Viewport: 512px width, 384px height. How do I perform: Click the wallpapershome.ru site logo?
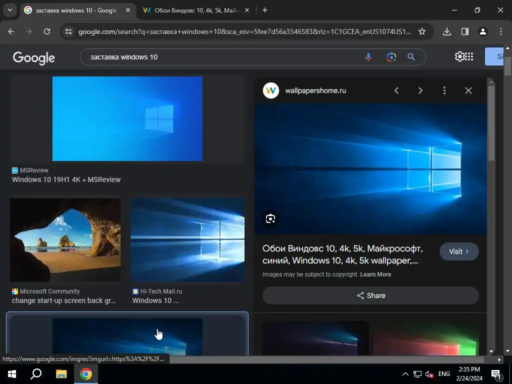coord(271,90)
